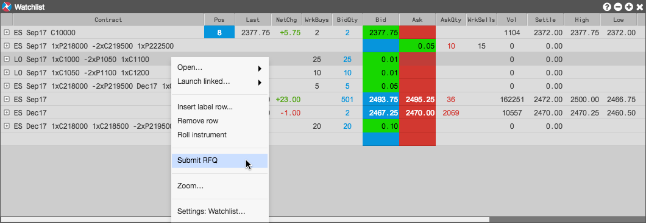Expand the plain ES Sep17 futures row
The image size is (646, 223).
[x=7, y=100]
